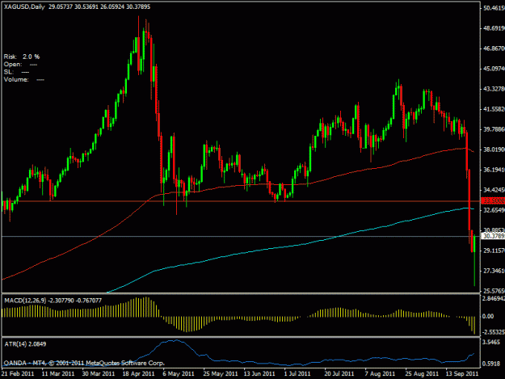This screenshot has height=379, width=505.
Task: Click the '13 Sep 2011' date label
Action: [462, 373]
